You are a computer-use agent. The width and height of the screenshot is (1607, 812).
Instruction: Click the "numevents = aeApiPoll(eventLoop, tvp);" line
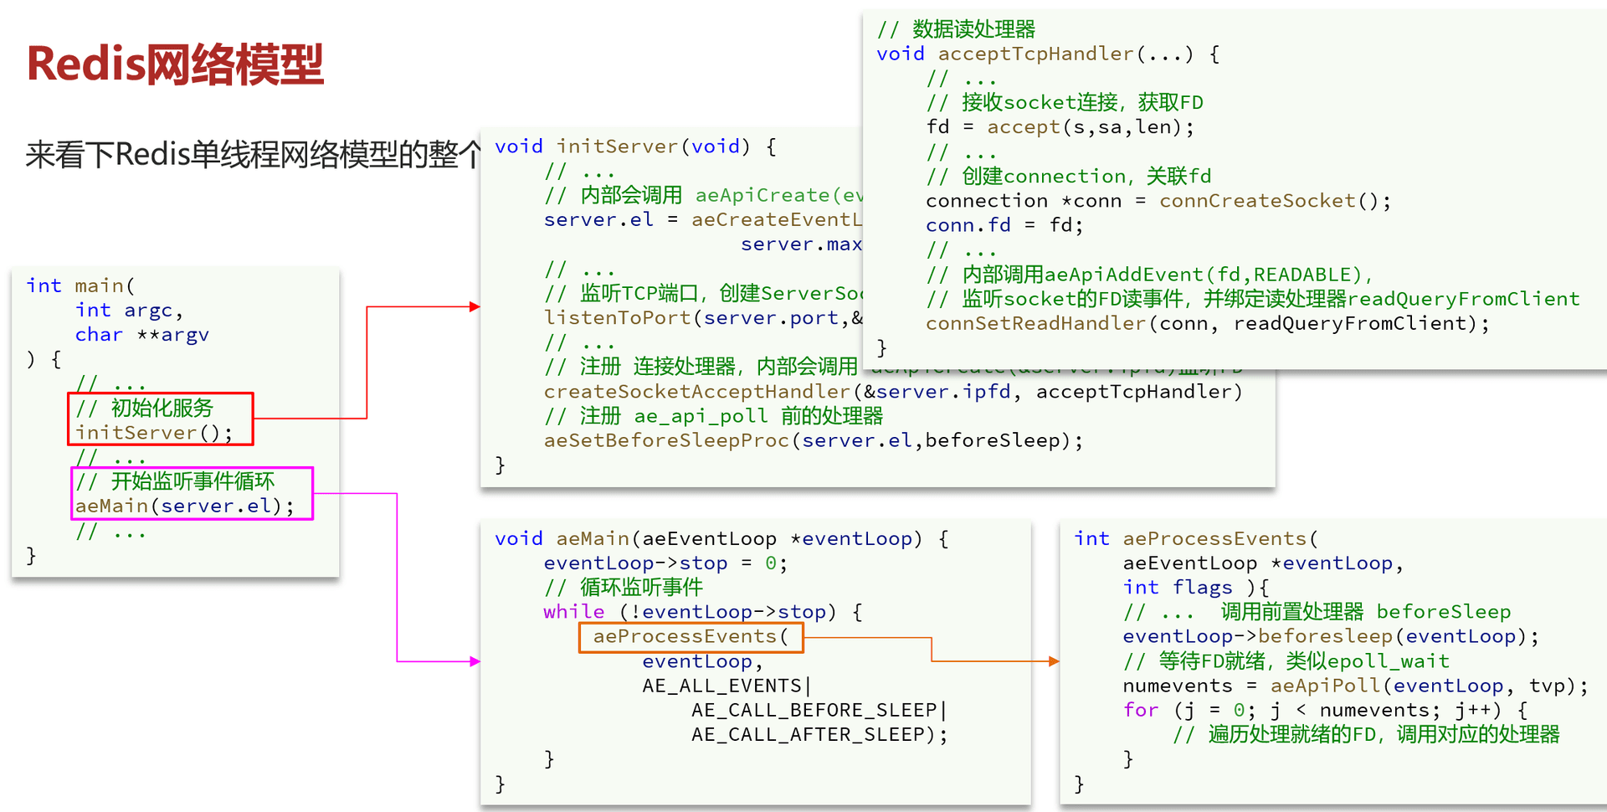[x=1355, y=686]
